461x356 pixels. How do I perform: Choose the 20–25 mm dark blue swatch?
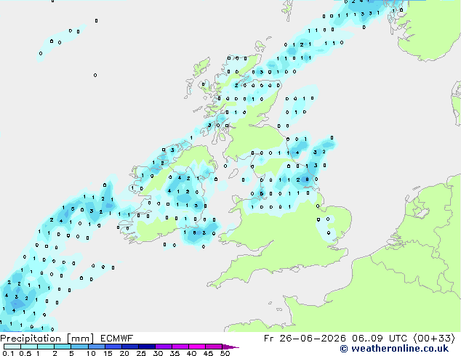pos(129,347)
